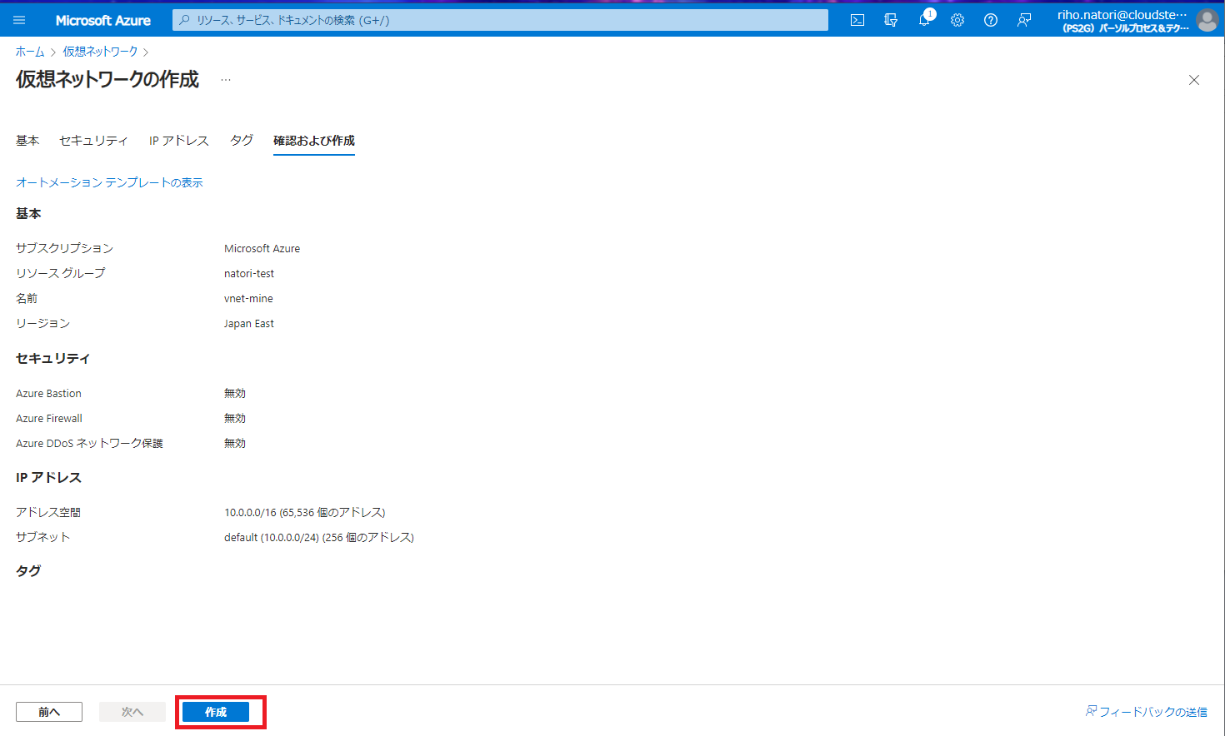The width and height of the screenshot is (1225, 736).
Task: Open the hamburger portal menu
Action: (19, 20)
